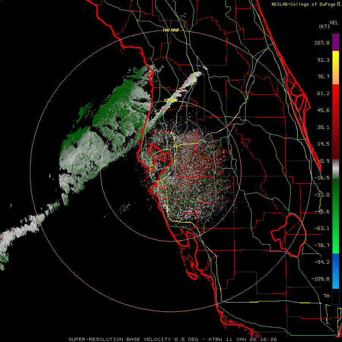This screenshot has width=342, height=342.
Task: Click the yellow segment of the velocity color bar
Action: [336, 68]
